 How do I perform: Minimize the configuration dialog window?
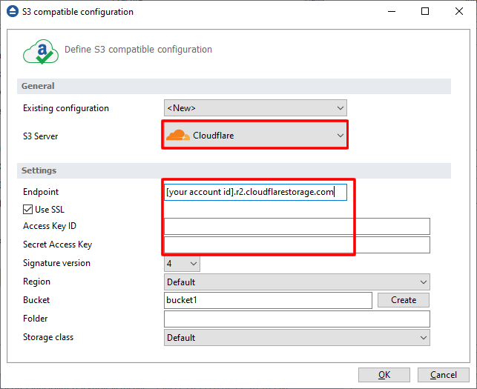(392, 12)
